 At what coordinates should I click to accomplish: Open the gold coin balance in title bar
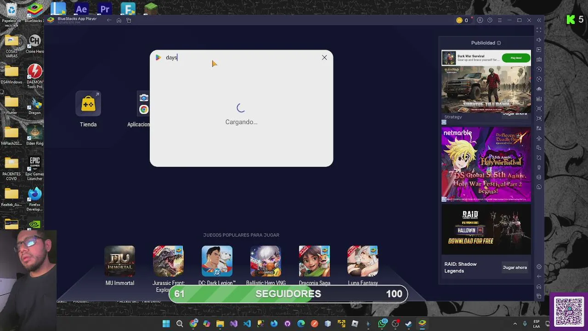click(462, 20)
